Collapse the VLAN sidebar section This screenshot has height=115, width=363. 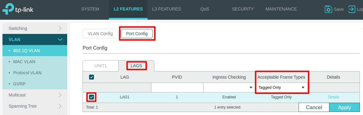35,39
